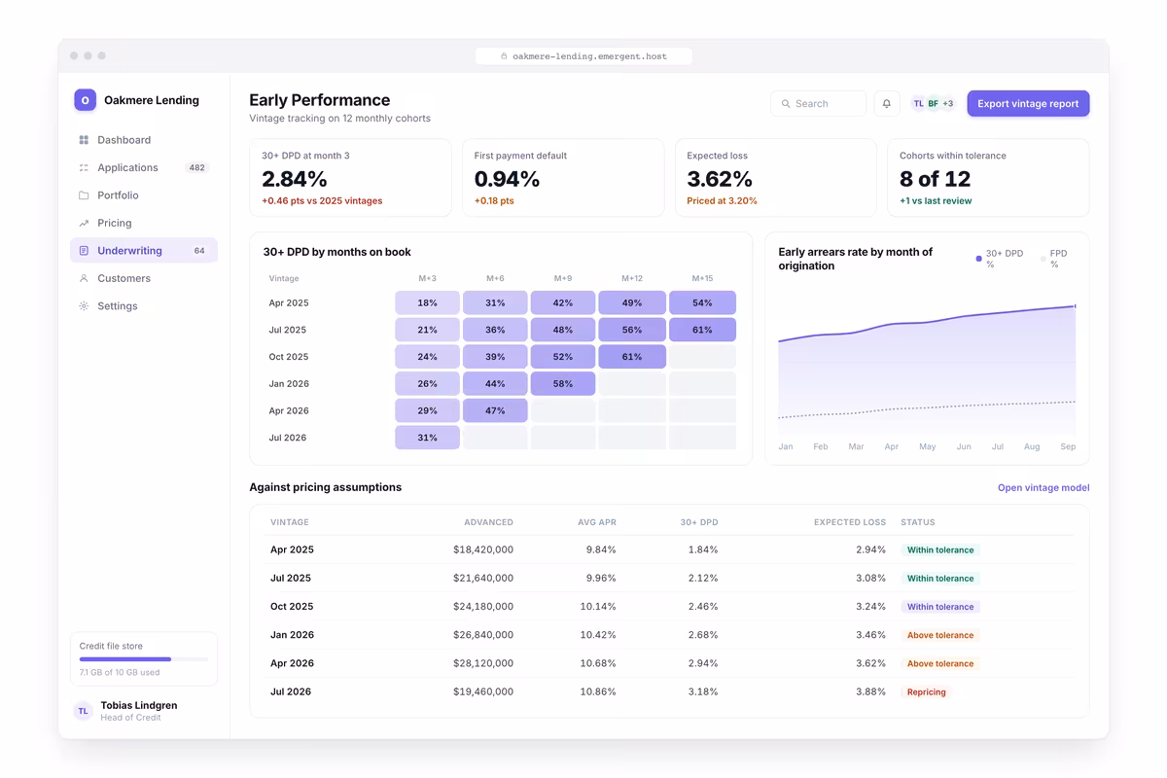Click 2.68% 30+ DPD for Jan 2026

pyautogui.click(x=702, y=635)
